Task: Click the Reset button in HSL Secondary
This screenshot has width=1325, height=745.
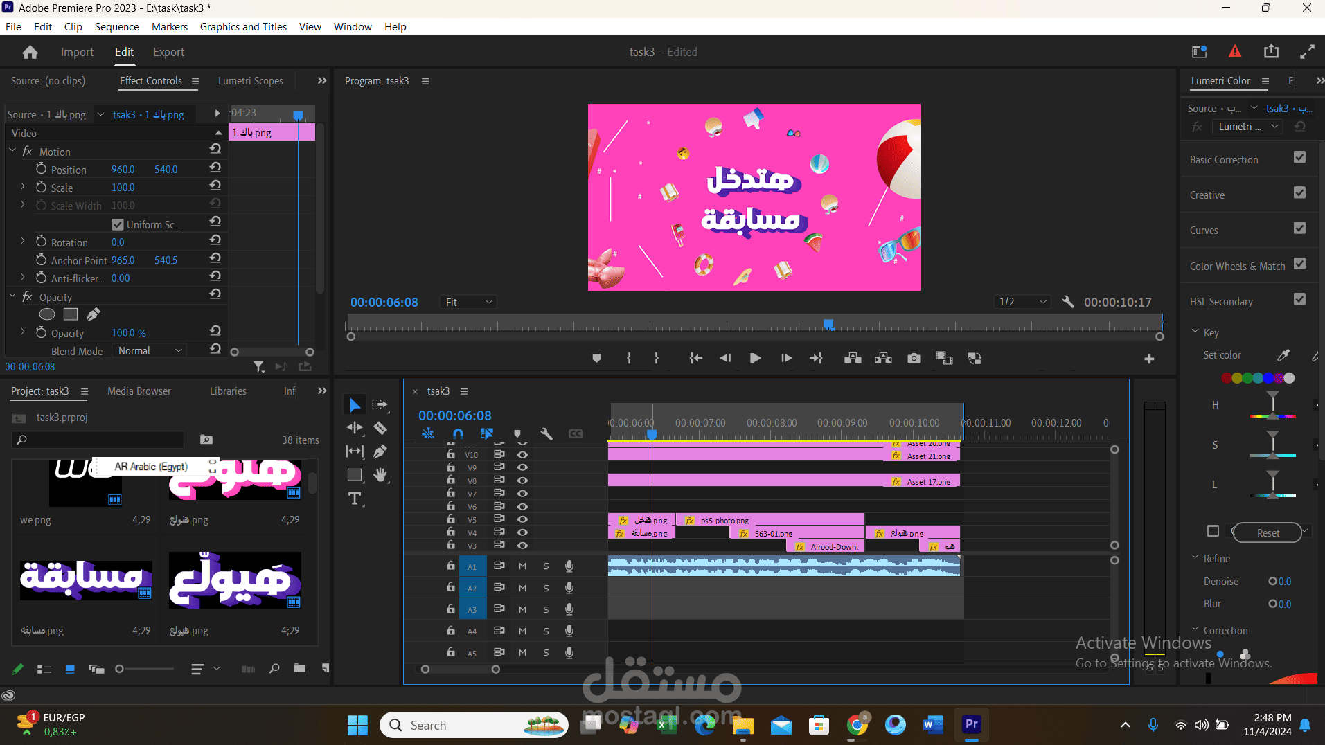Action: pos(1268,532)
